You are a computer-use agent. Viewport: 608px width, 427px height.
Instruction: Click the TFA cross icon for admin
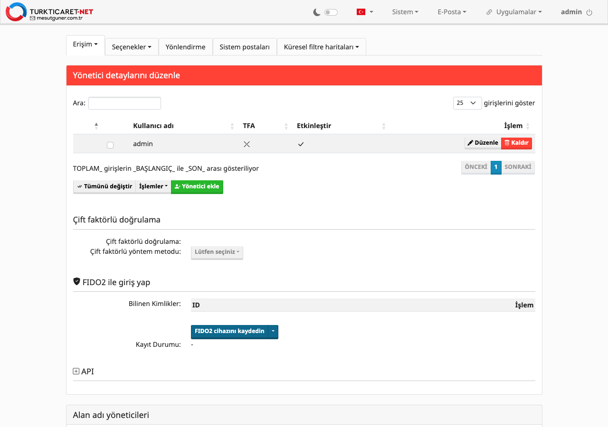247,144
